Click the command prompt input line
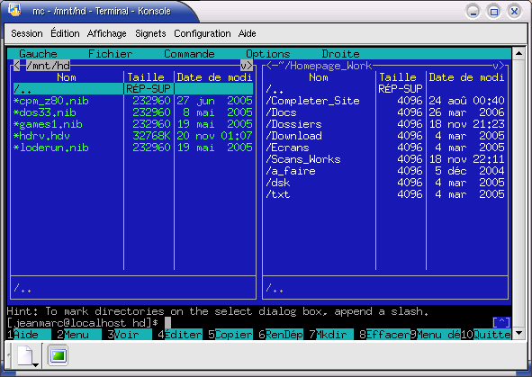This screenshot has height=377, width=532. coord(259,322)
